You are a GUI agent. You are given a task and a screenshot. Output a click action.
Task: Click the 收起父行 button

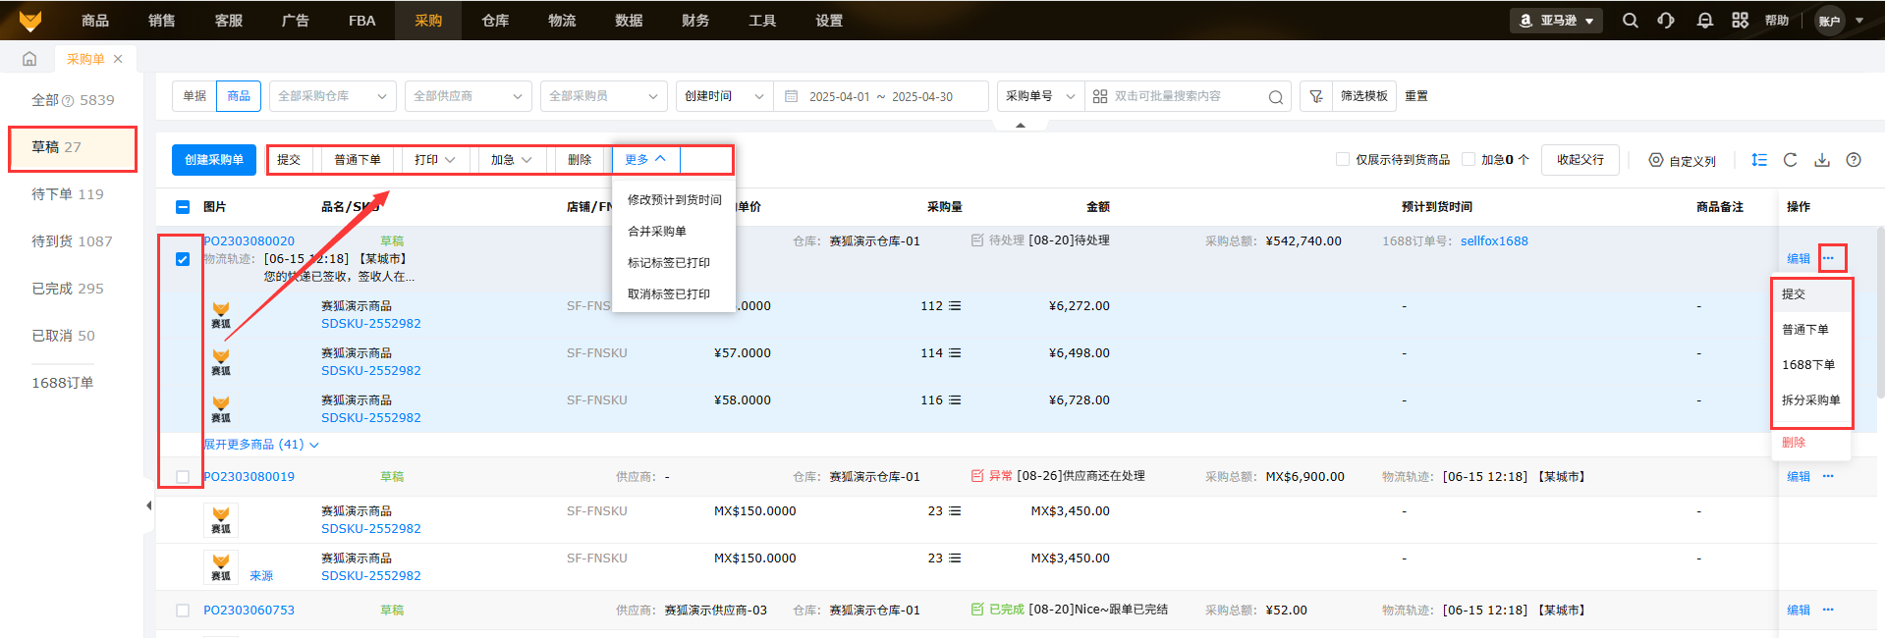pos(1580,160)
